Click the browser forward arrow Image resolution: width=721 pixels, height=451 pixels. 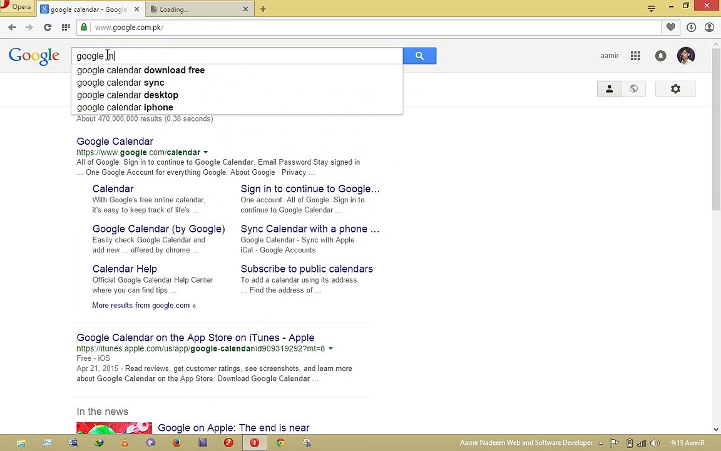point(29,28)
